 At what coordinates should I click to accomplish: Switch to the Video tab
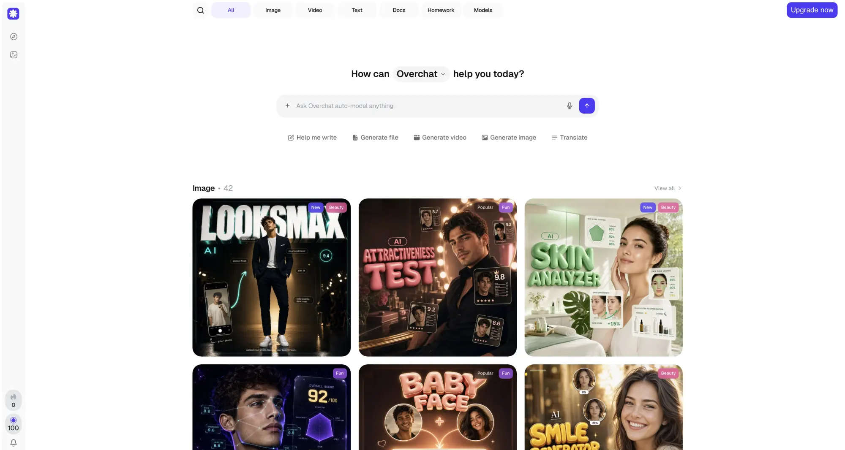pos(315,10)
